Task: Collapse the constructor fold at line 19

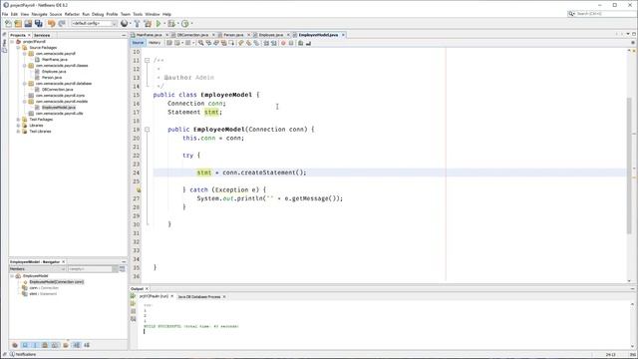Action: coord(147,130)
